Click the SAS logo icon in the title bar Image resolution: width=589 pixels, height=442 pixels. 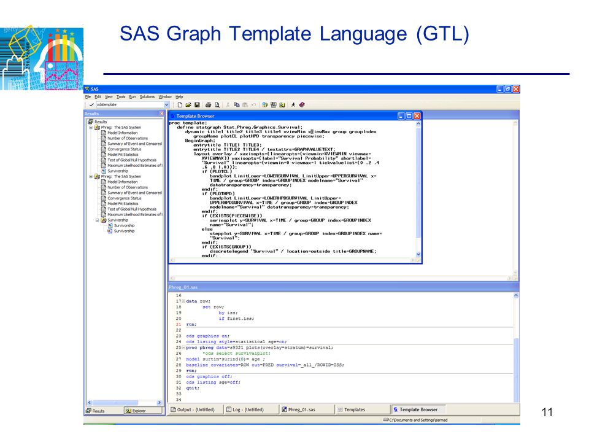point(87,89)
